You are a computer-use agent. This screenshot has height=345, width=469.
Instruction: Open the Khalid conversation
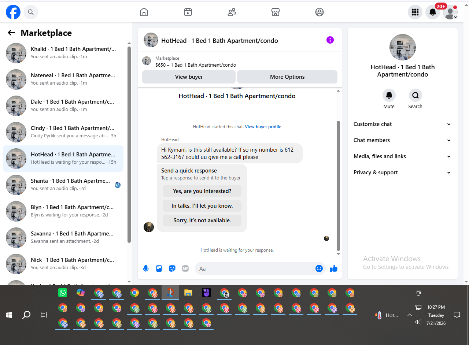click(x=63, y=53)
